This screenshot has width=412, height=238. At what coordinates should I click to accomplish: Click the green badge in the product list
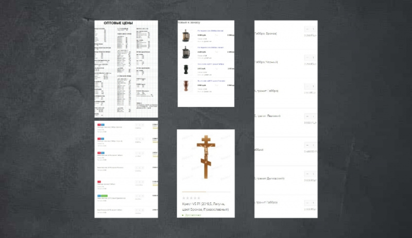(104, 196)
